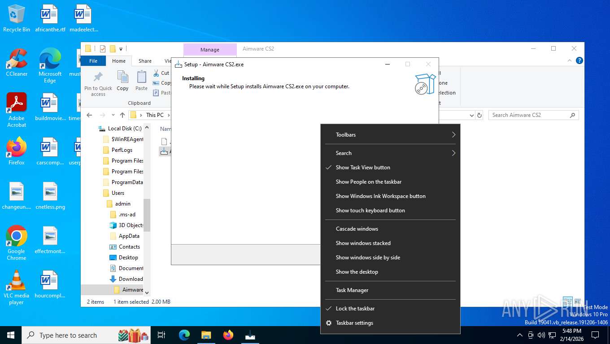Open africanthe.rtf document on desktop

coord(50,18)
